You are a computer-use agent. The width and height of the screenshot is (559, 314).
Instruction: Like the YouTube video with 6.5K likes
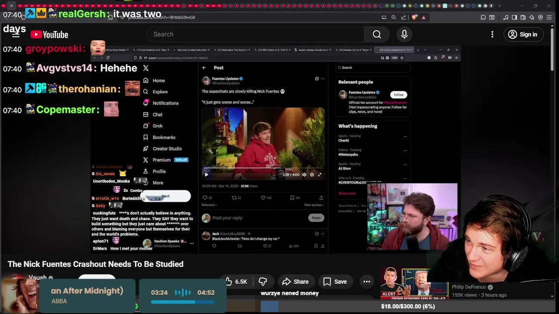[236, 282]
